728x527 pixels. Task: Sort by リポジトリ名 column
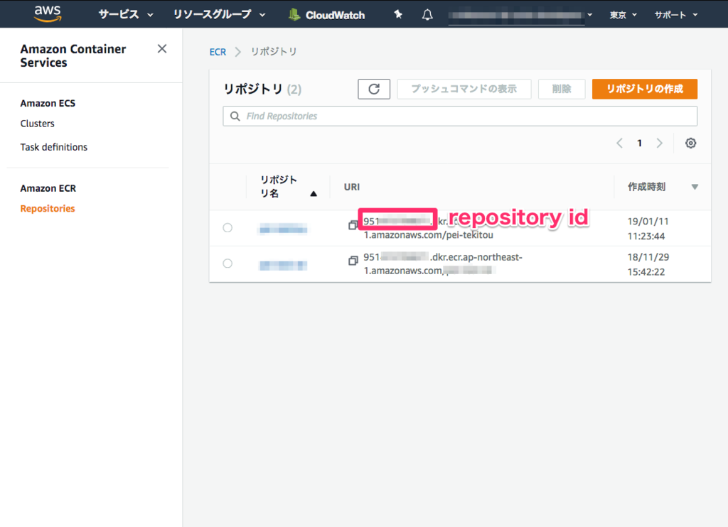point(288,187)
